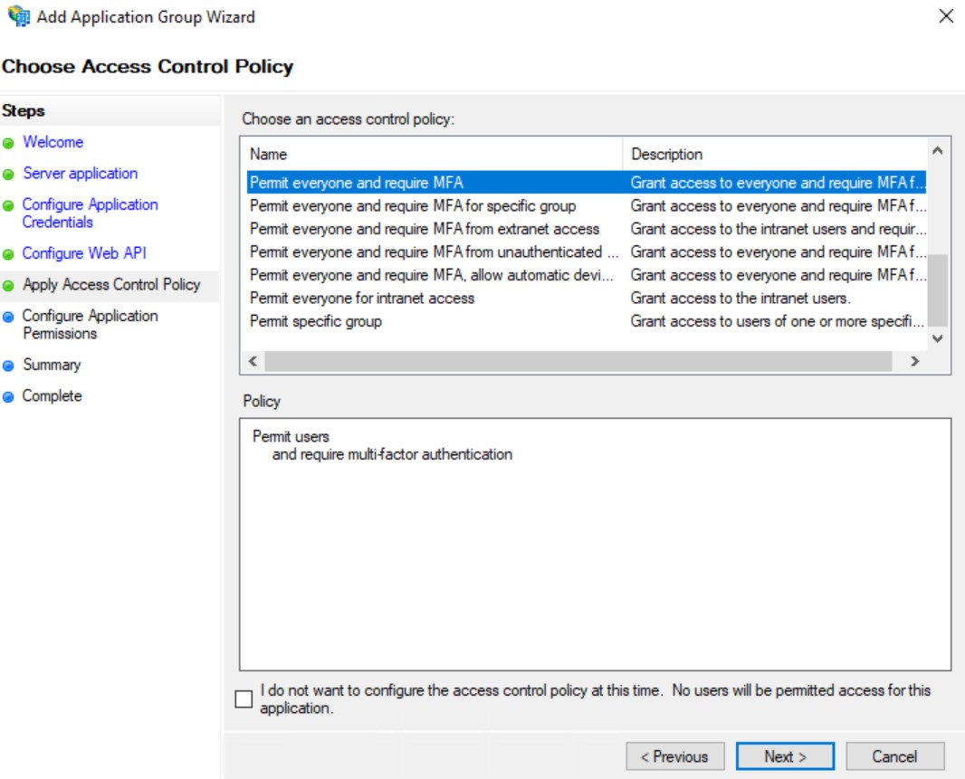965x779 pixels.
Task: Click green bullet beside Welcome step
Action: coord(8,143)
